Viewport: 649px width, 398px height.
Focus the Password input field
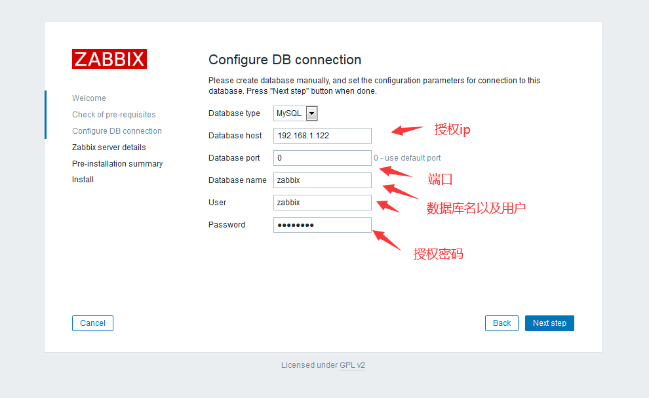coord(322,225)
